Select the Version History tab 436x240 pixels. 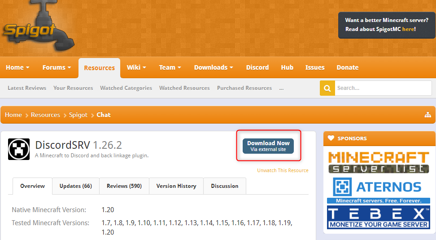pyautogui.click(x=176, y=186)
